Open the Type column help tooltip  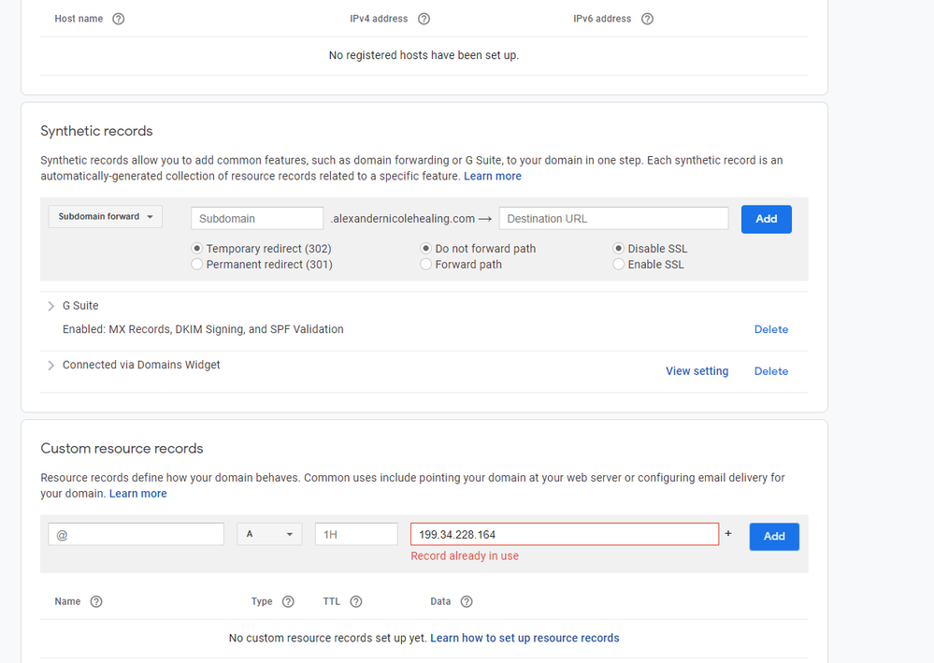(x=287, y=601)
